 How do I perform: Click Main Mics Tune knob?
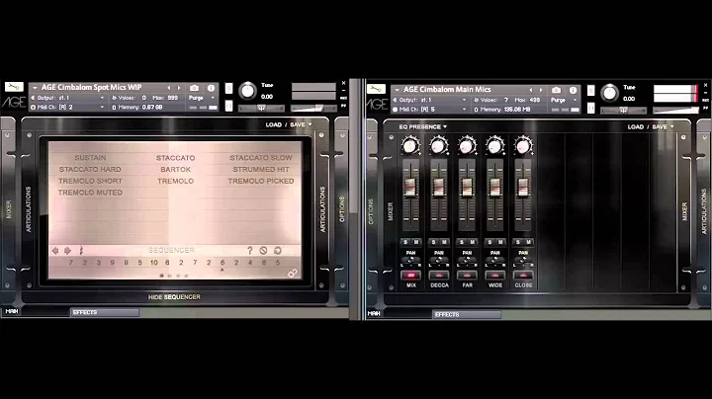coord(609,93)
